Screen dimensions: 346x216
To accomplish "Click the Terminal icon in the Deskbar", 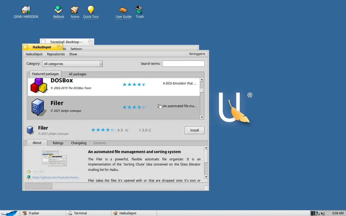I will [70, 213].
